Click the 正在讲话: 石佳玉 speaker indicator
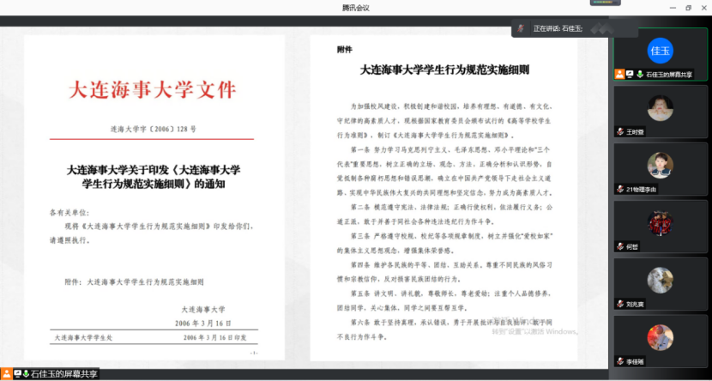712x381 pixels. (558, 28)
